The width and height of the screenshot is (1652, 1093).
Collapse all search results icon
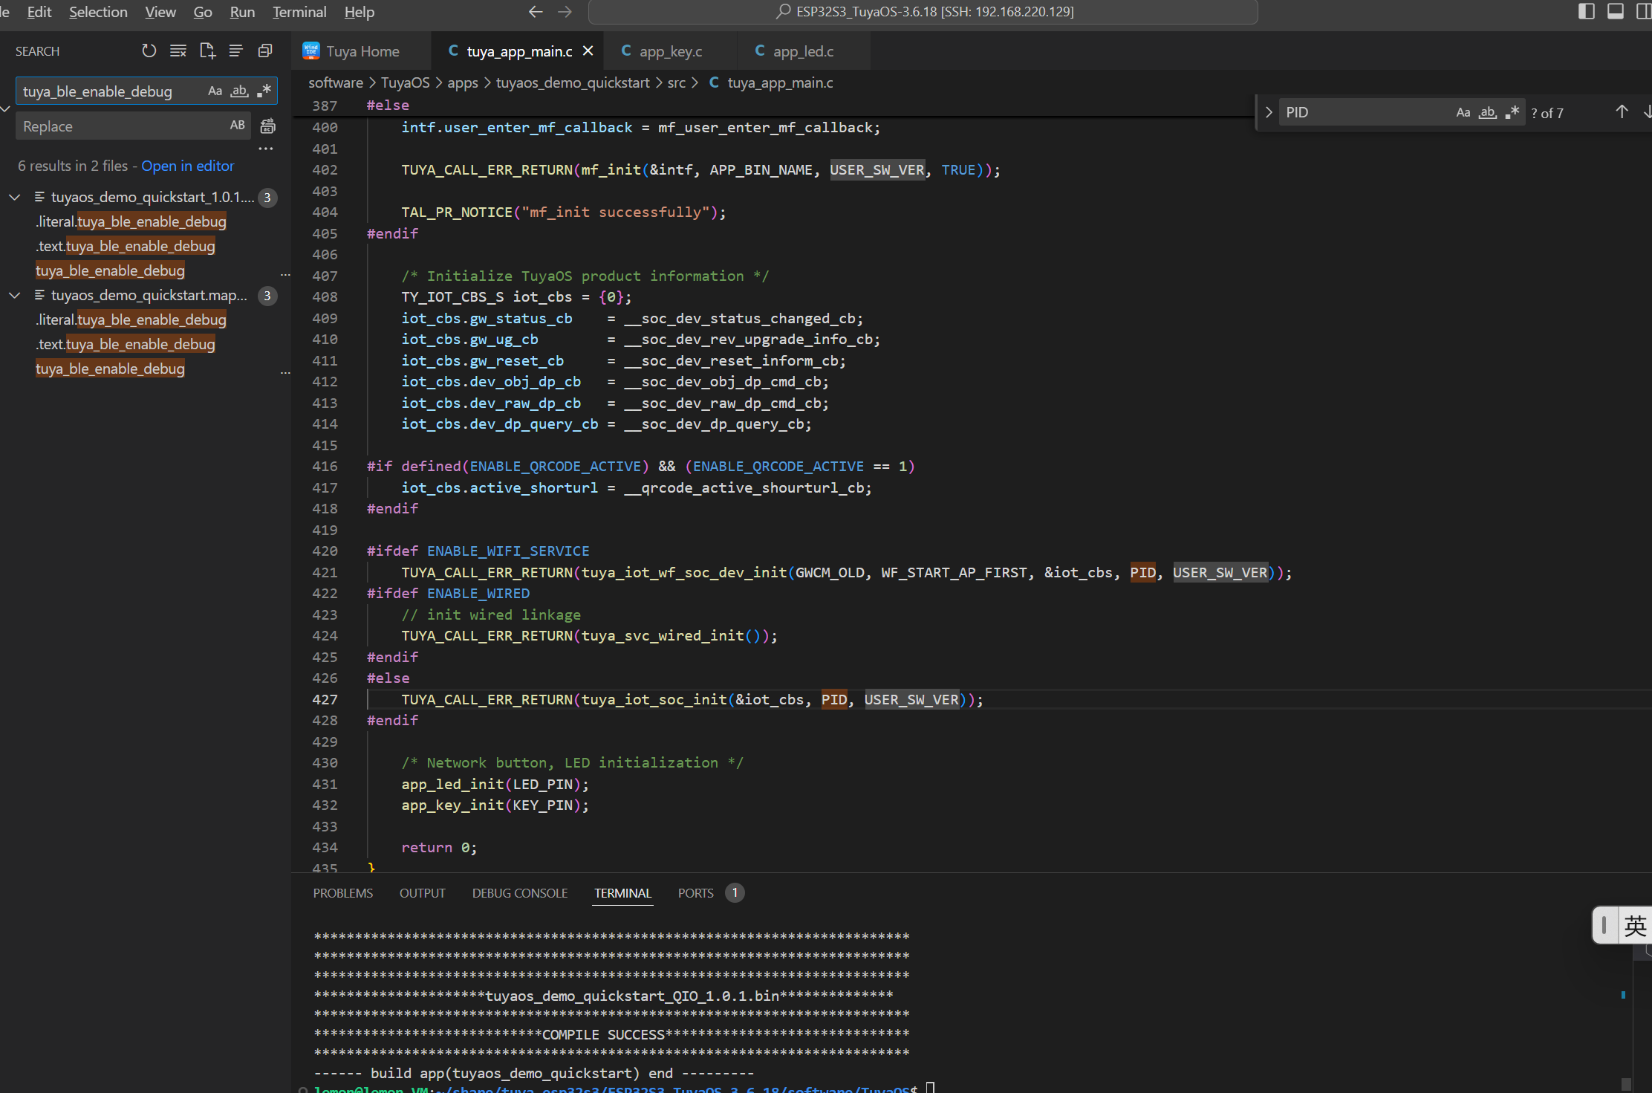tap(265, 51)
